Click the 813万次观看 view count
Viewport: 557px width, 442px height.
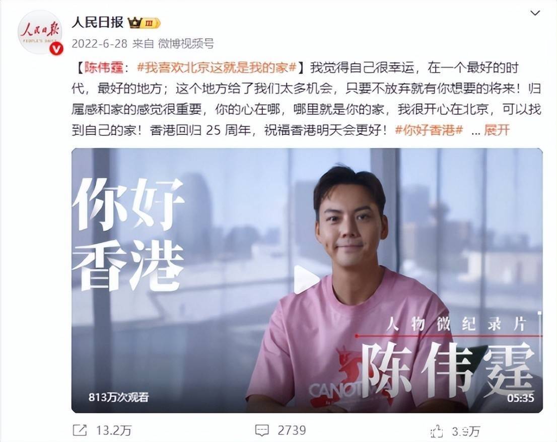click(119, 397)
